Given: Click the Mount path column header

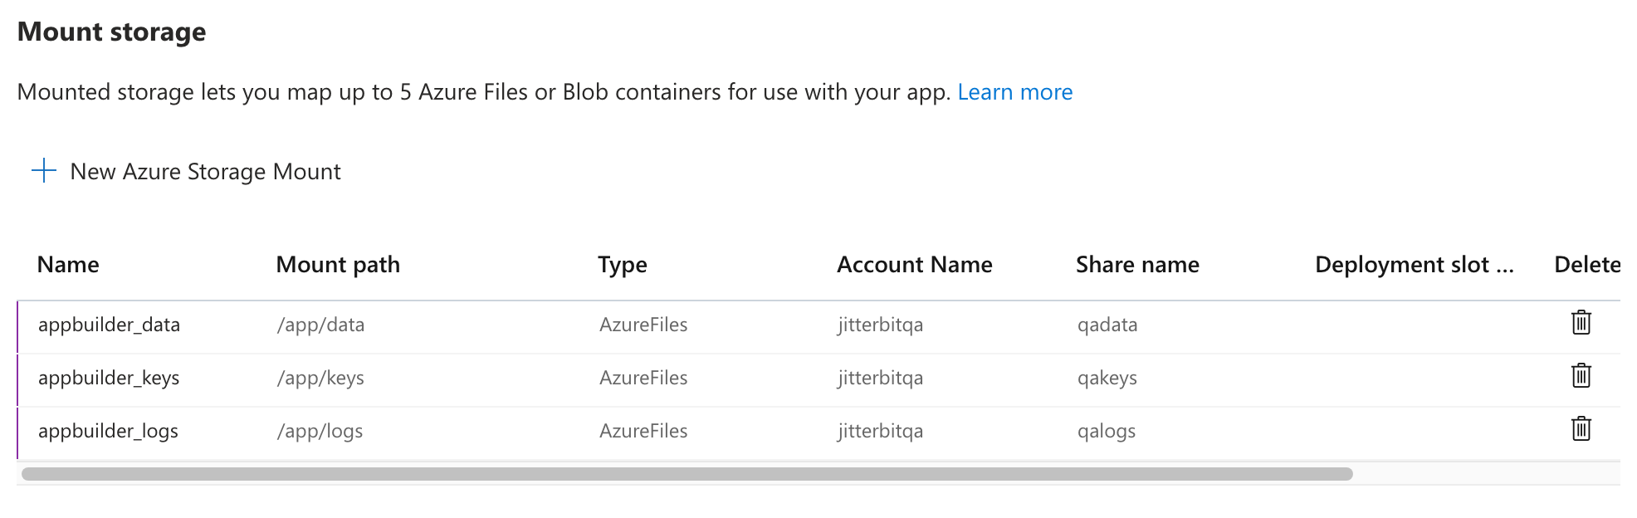Looking at the screenshot, I should 338,265.
